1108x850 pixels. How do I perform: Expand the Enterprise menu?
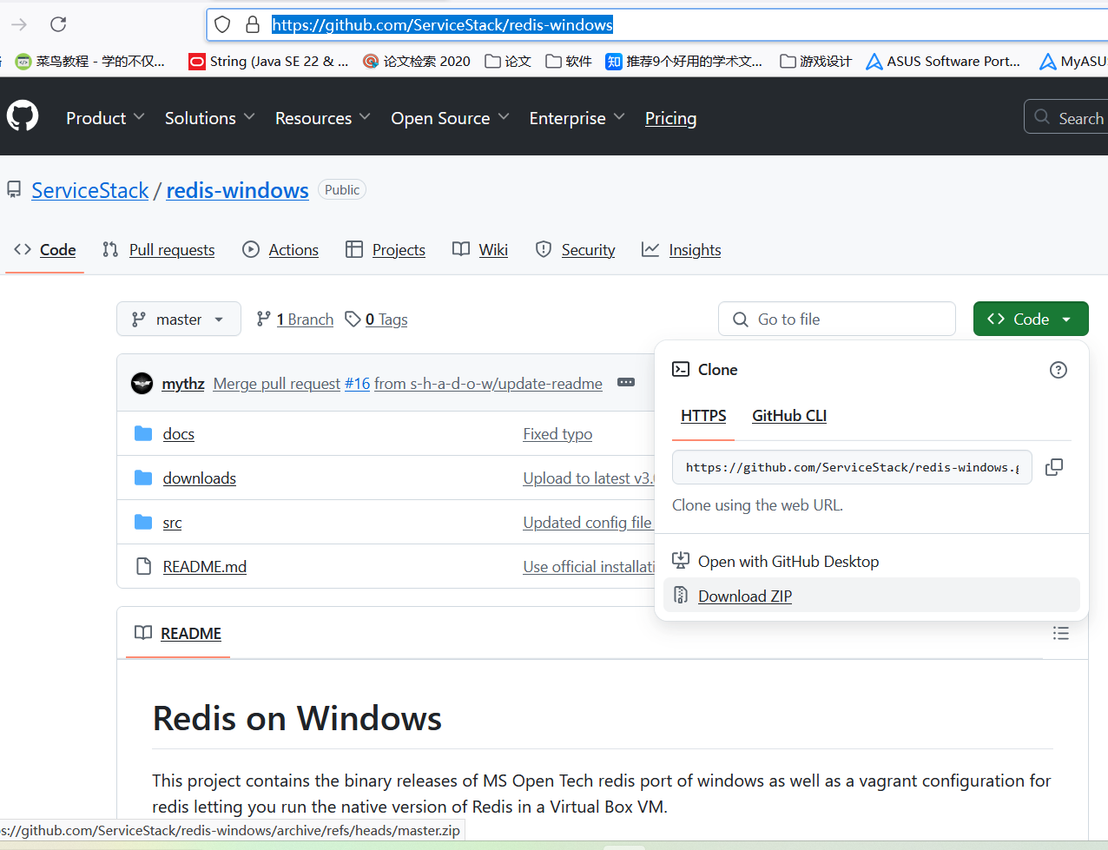[577, 118]
